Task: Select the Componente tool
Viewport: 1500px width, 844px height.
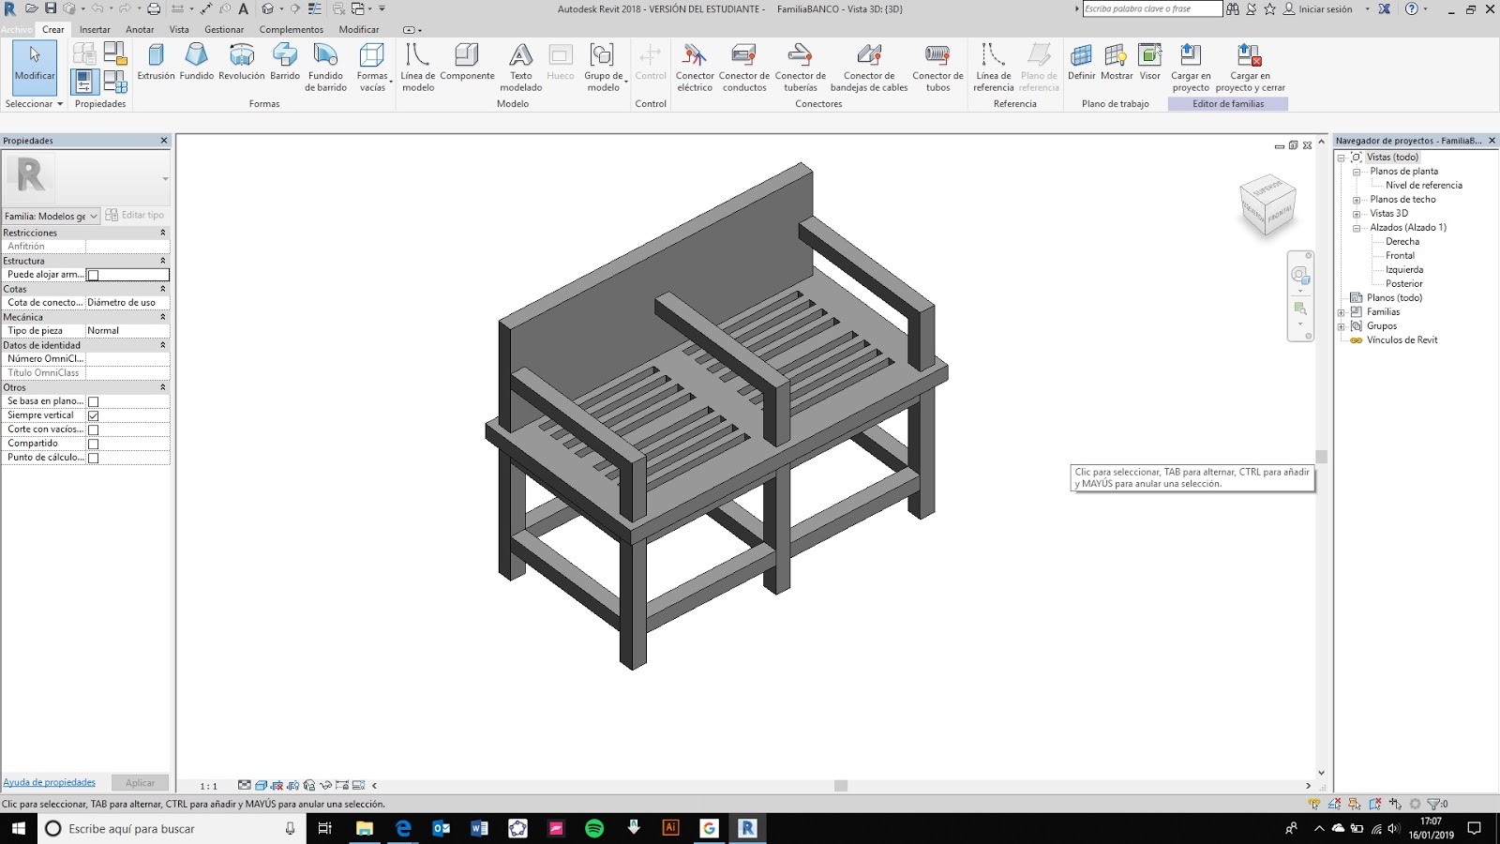Action: point(467,66)
